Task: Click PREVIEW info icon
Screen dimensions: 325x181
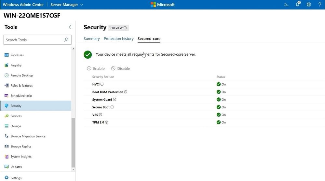Action: 125,28
